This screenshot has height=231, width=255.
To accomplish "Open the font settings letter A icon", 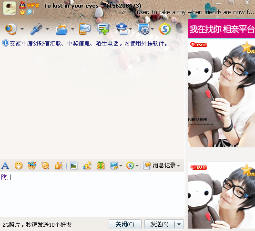I will (x=5, y=165).
